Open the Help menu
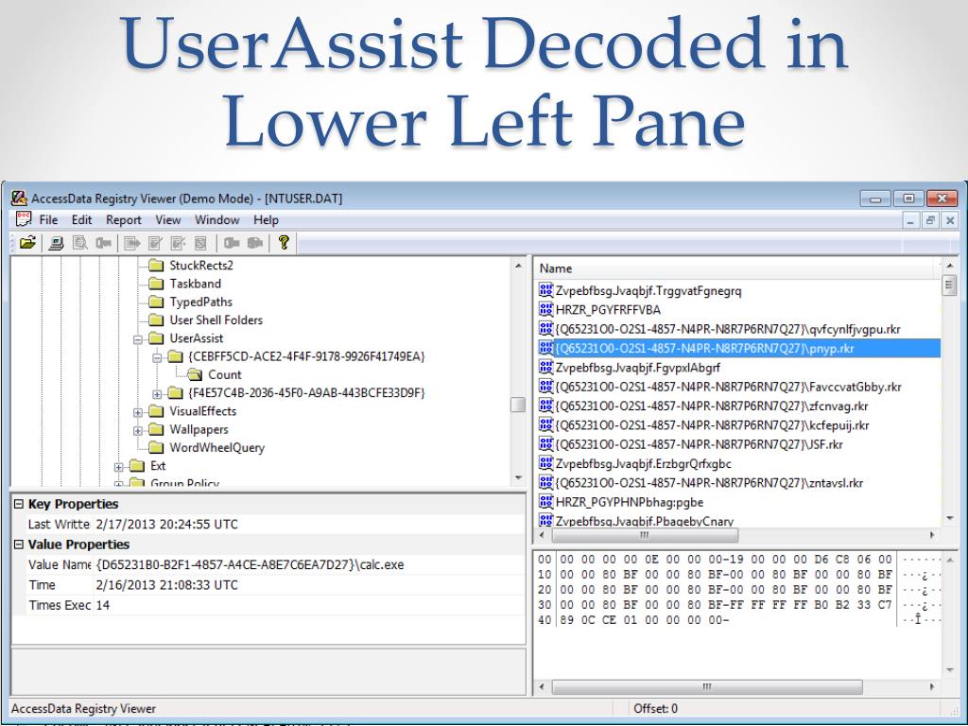Screen dimensions: 968x726 pyautogui.click(x=266, y=219)
